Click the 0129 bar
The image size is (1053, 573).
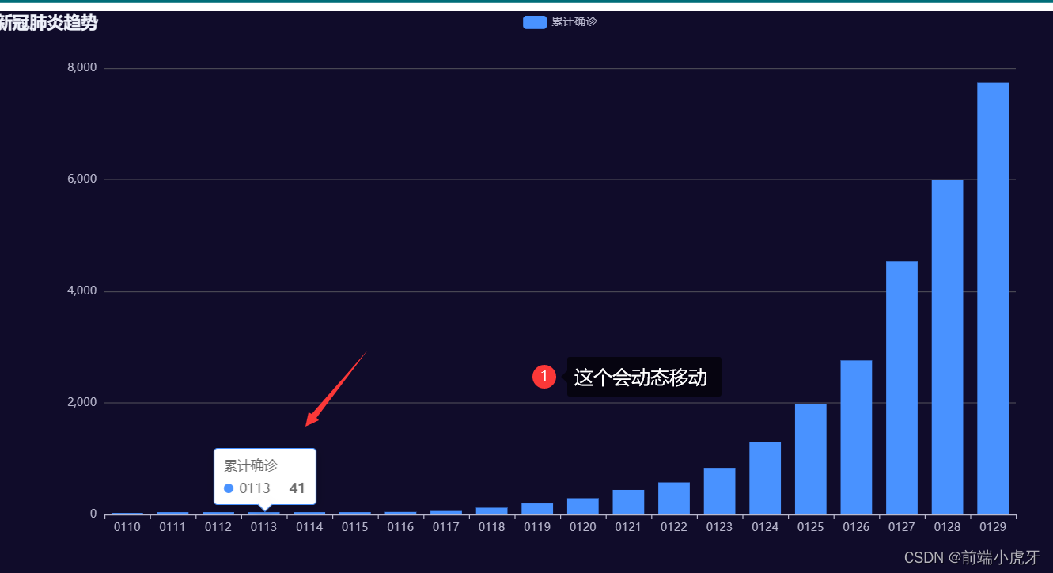[x=993, y=298]
